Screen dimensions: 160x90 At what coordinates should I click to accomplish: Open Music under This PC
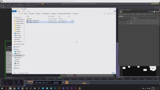tap(17, 59)
